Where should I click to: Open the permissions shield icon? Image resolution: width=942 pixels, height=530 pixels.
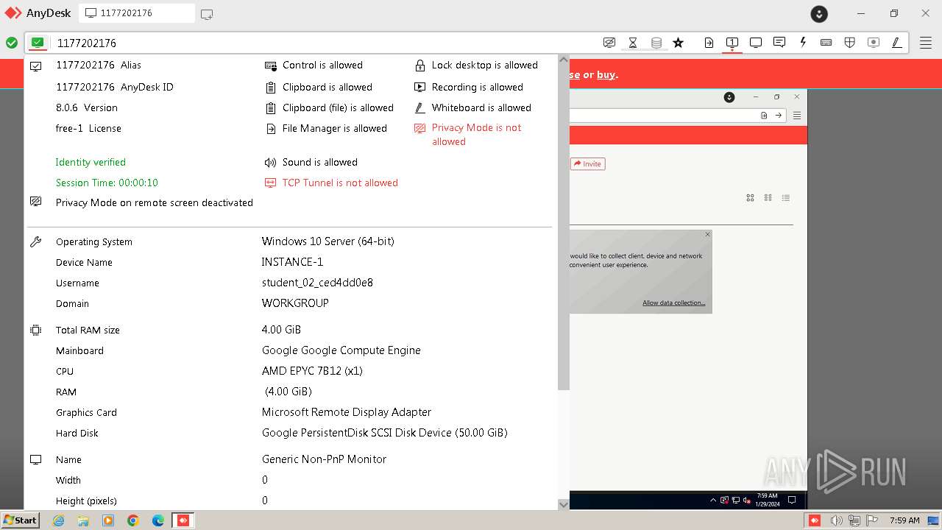(850, 43)
